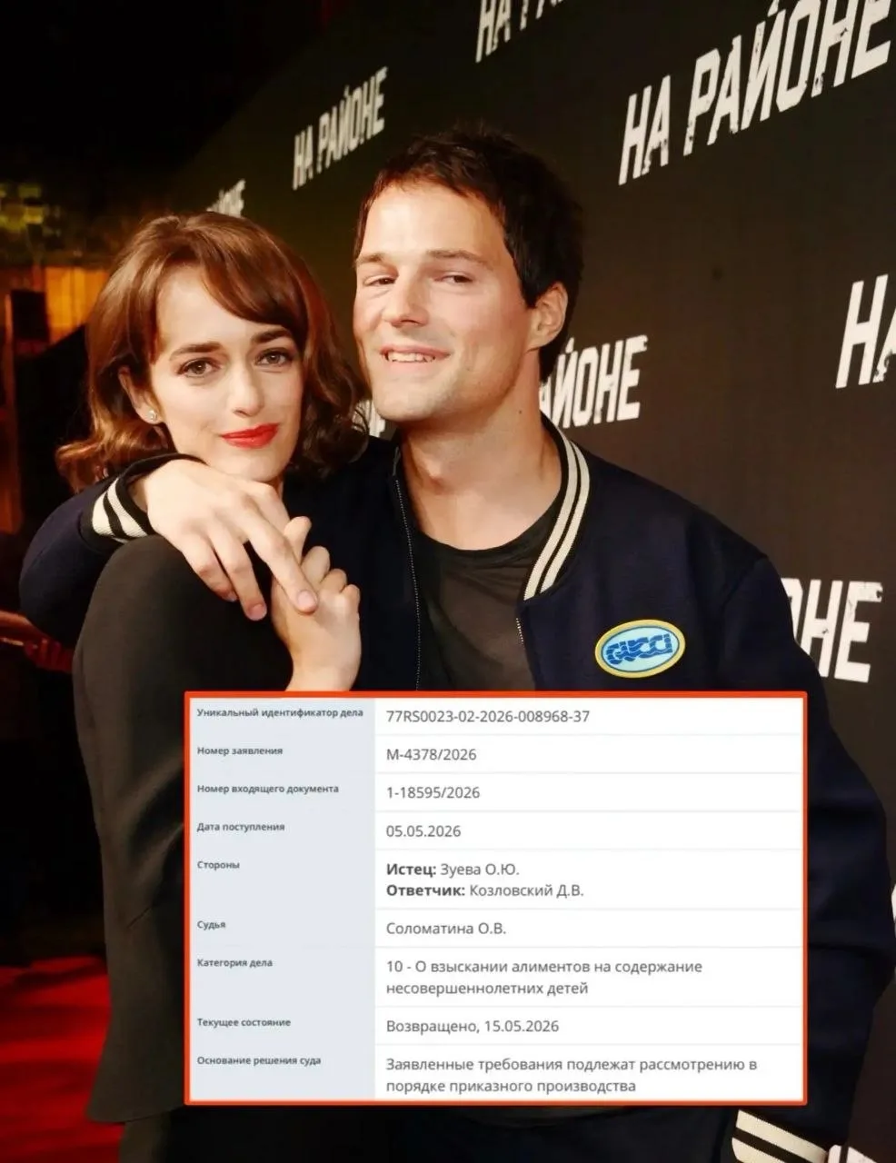The height and width of the screenshot is (1163, 896).
Task: Click the label 'Текущее состояние'
Action: pyautogui.click(x=244, y=1022)
